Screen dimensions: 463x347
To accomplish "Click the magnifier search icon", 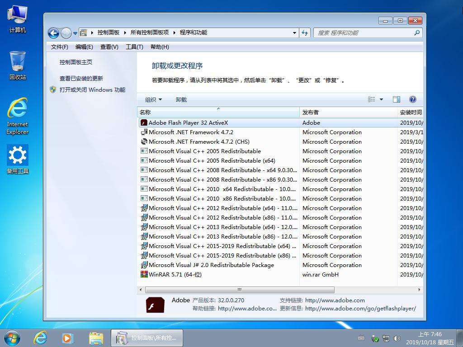I will point(417,33).
